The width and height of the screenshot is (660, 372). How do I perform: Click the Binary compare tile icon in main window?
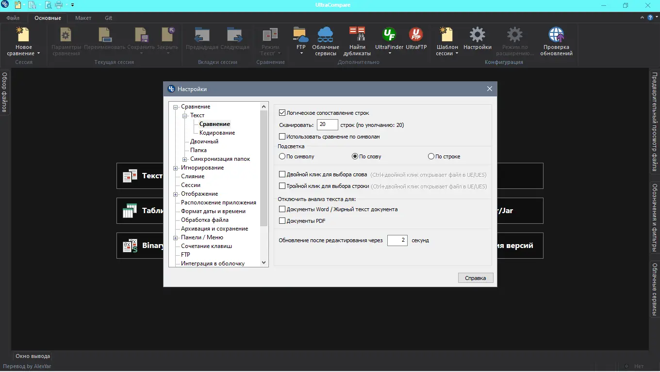[130, 246]
